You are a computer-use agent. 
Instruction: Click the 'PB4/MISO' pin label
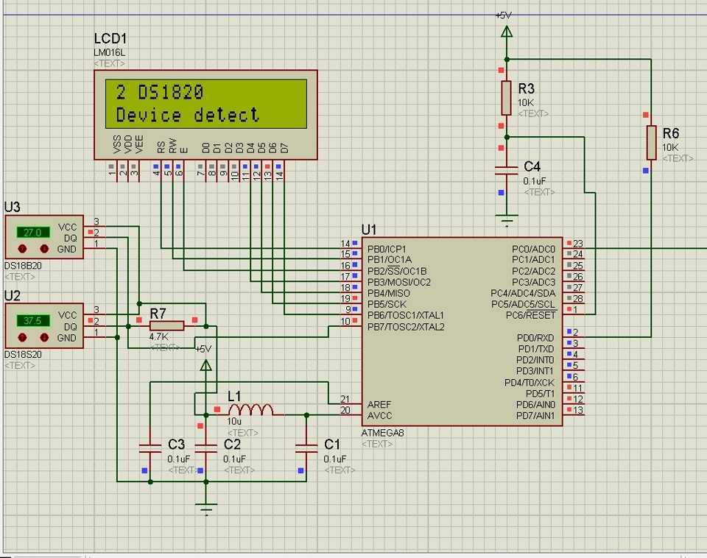click(x=389, y=293)
